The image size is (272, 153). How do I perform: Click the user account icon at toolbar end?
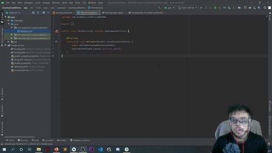coord(269,8)
